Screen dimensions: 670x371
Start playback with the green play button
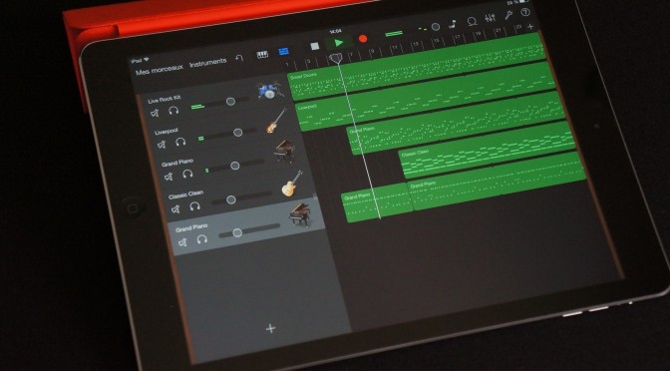click(339, 43)
